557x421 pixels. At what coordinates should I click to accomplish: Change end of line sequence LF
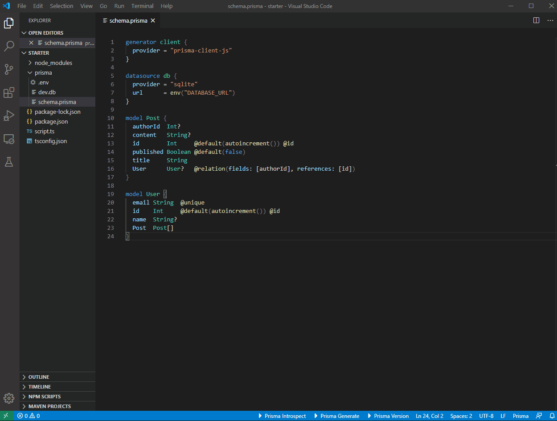click(x=503, y=416)
